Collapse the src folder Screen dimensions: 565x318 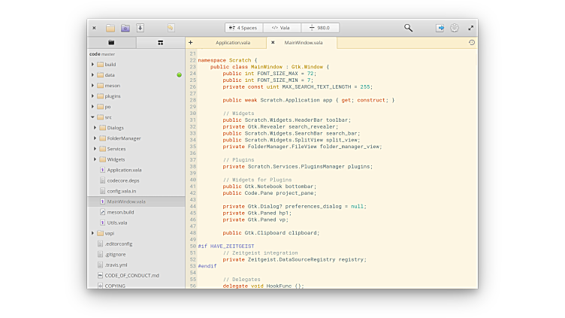[92, 117]
